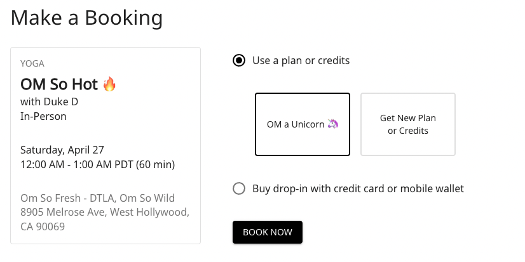Click the In-Person class type text
Image resolution: width=525 pixels, height=262 pixels.
(x=43, y=116)
